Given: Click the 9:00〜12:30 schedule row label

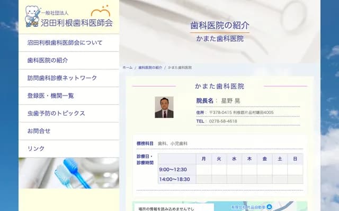Looking at the screenshot, I should [x=173, y=169].
